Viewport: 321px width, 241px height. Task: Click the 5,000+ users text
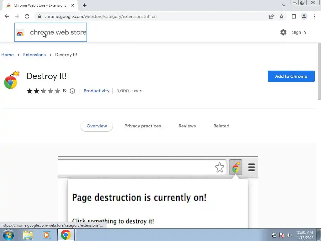click(x=130, y=91)
